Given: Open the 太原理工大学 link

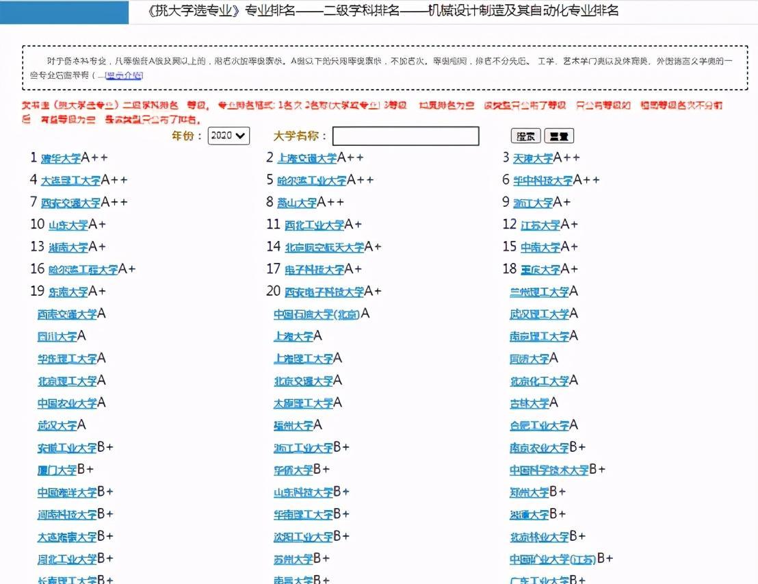Looking at the screenshot, I should [303, 403].
